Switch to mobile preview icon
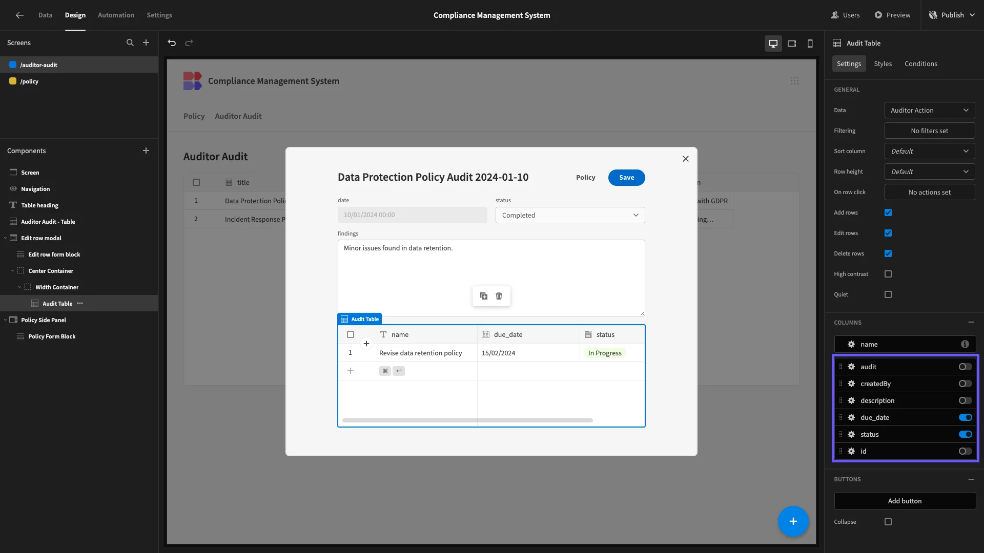This screenshot has width=984, height=553. [810, 44]
